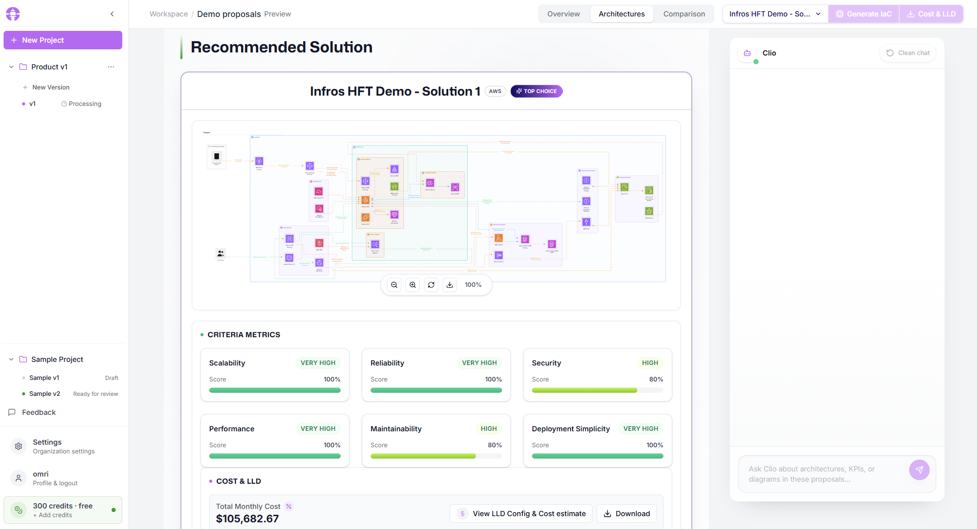977x529 pixels.
Task: Click the CRITERIA METRICS heading
Action: [x=244, y=335]
